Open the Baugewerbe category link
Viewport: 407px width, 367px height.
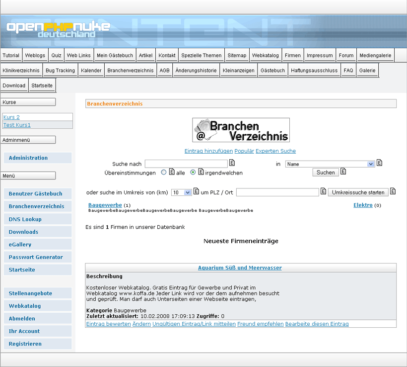click(x=105, y=205)
